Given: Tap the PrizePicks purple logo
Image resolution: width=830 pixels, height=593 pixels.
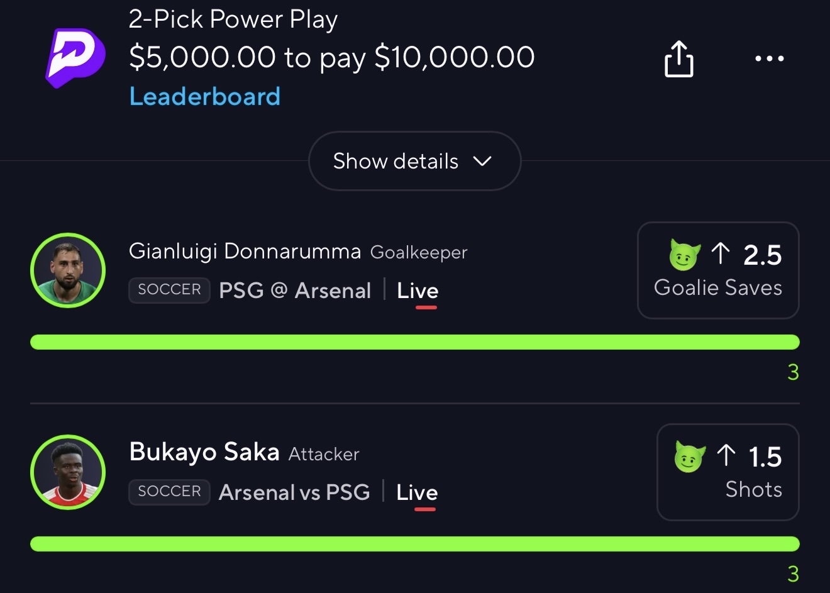Looking at the screenshot, I should pyautogui.click(x=75, y=57).
